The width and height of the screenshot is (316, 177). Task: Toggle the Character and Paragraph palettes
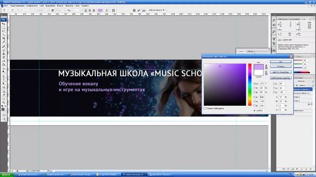114,10
